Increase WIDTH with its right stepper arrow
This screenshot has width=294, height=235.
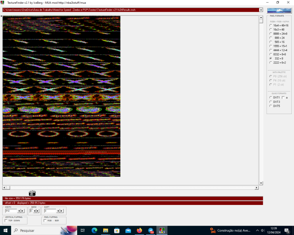click(23, 211)
